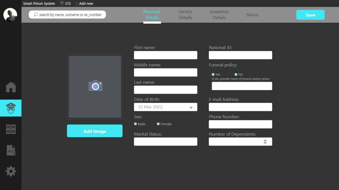Click the Add Image button
The width and height of the screenshot is (339, 190).
click(95, 131)
